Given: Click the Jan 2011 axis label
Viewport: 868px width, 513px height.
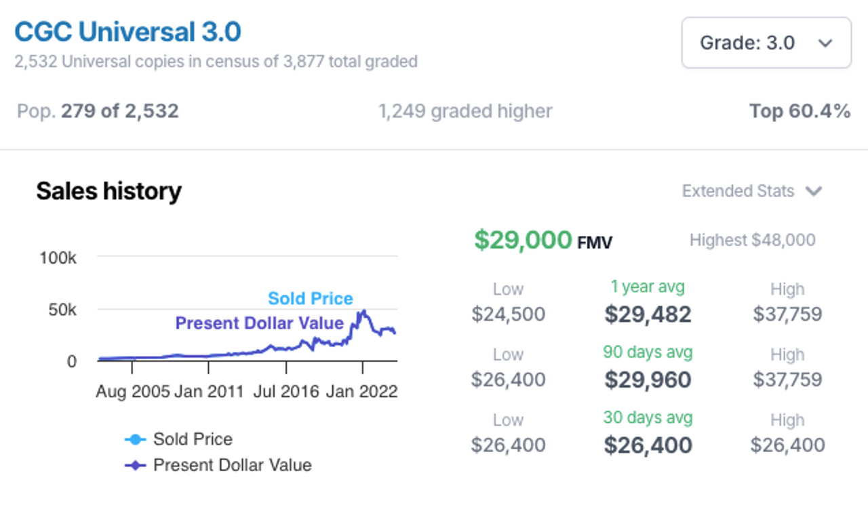Looking at the screenshot, I should tap(209, 391).
